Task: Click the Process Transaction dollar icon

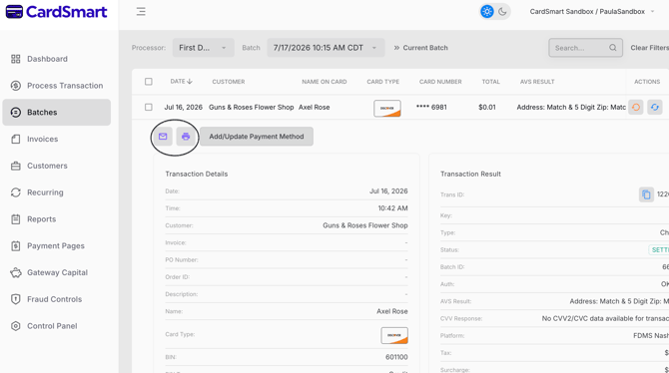Action: (16, 86)
